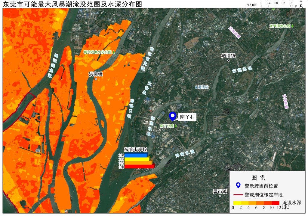The height and width of the screenshot is (216, 308).
Task: Click the red 330 tide level bar
Action: [x=140, y=166]
